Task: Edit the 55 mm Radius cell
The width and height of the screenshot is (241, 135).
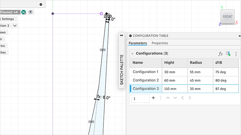Action: 200,72
